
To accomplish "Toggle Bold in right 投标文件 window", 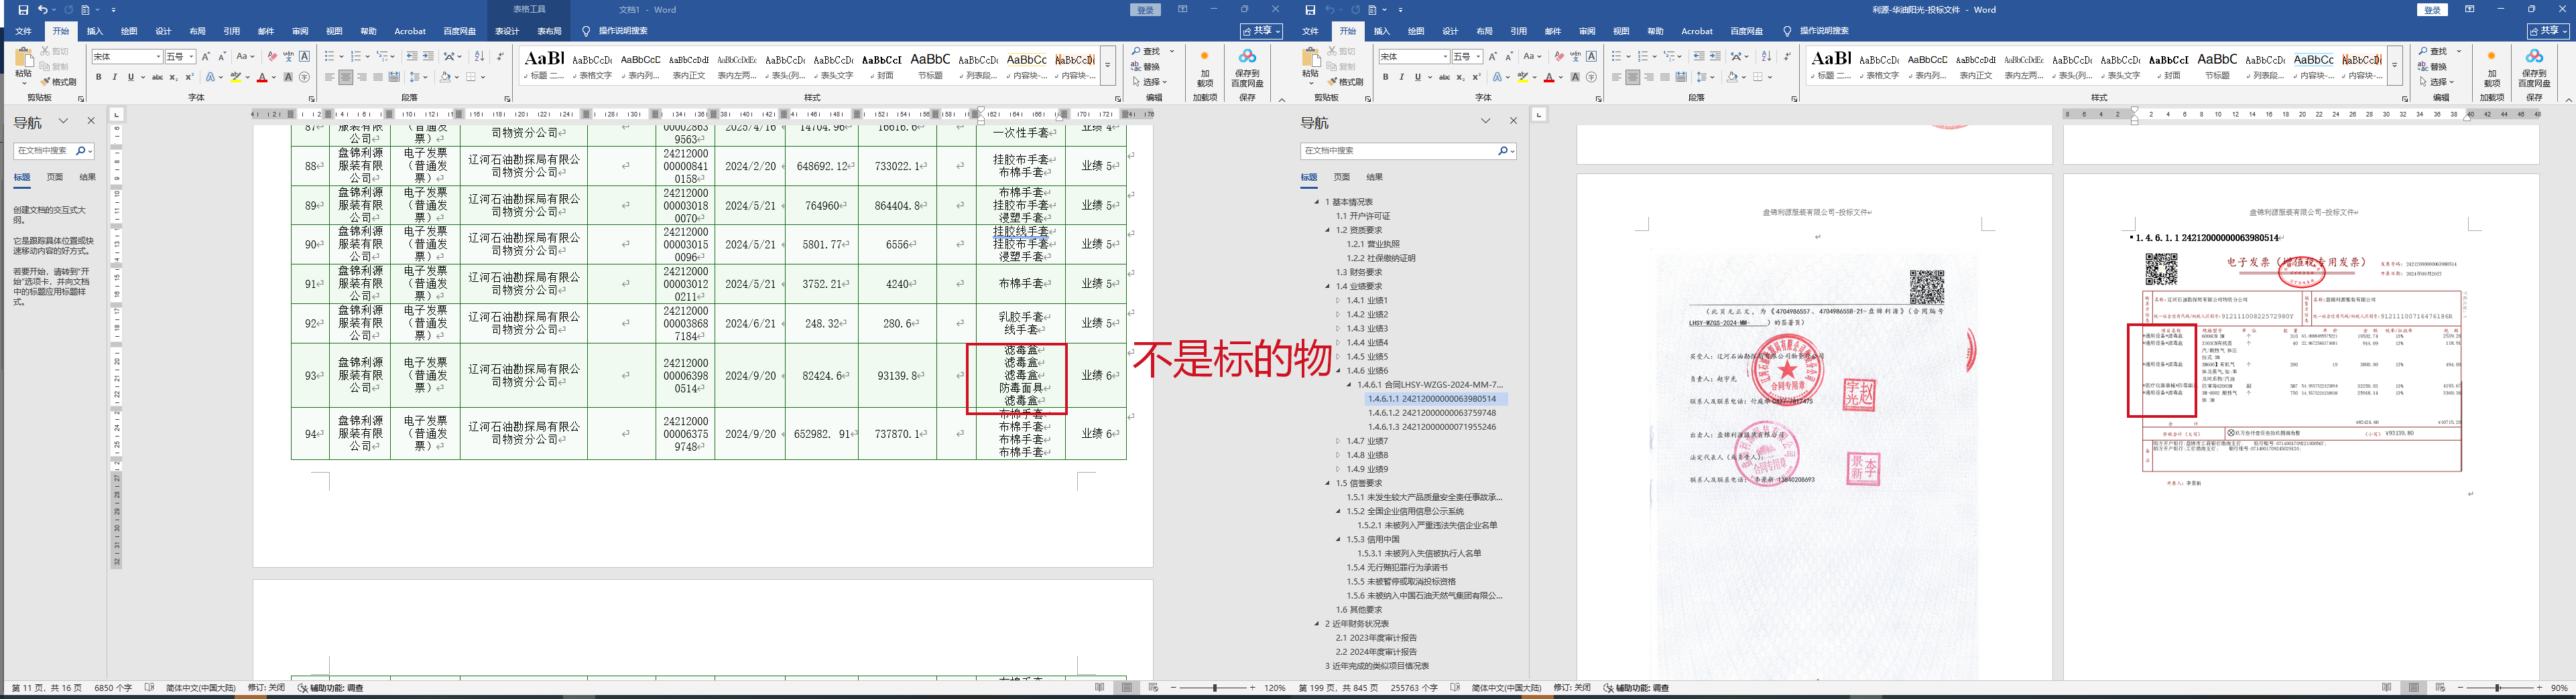I will coord(1385,77).
